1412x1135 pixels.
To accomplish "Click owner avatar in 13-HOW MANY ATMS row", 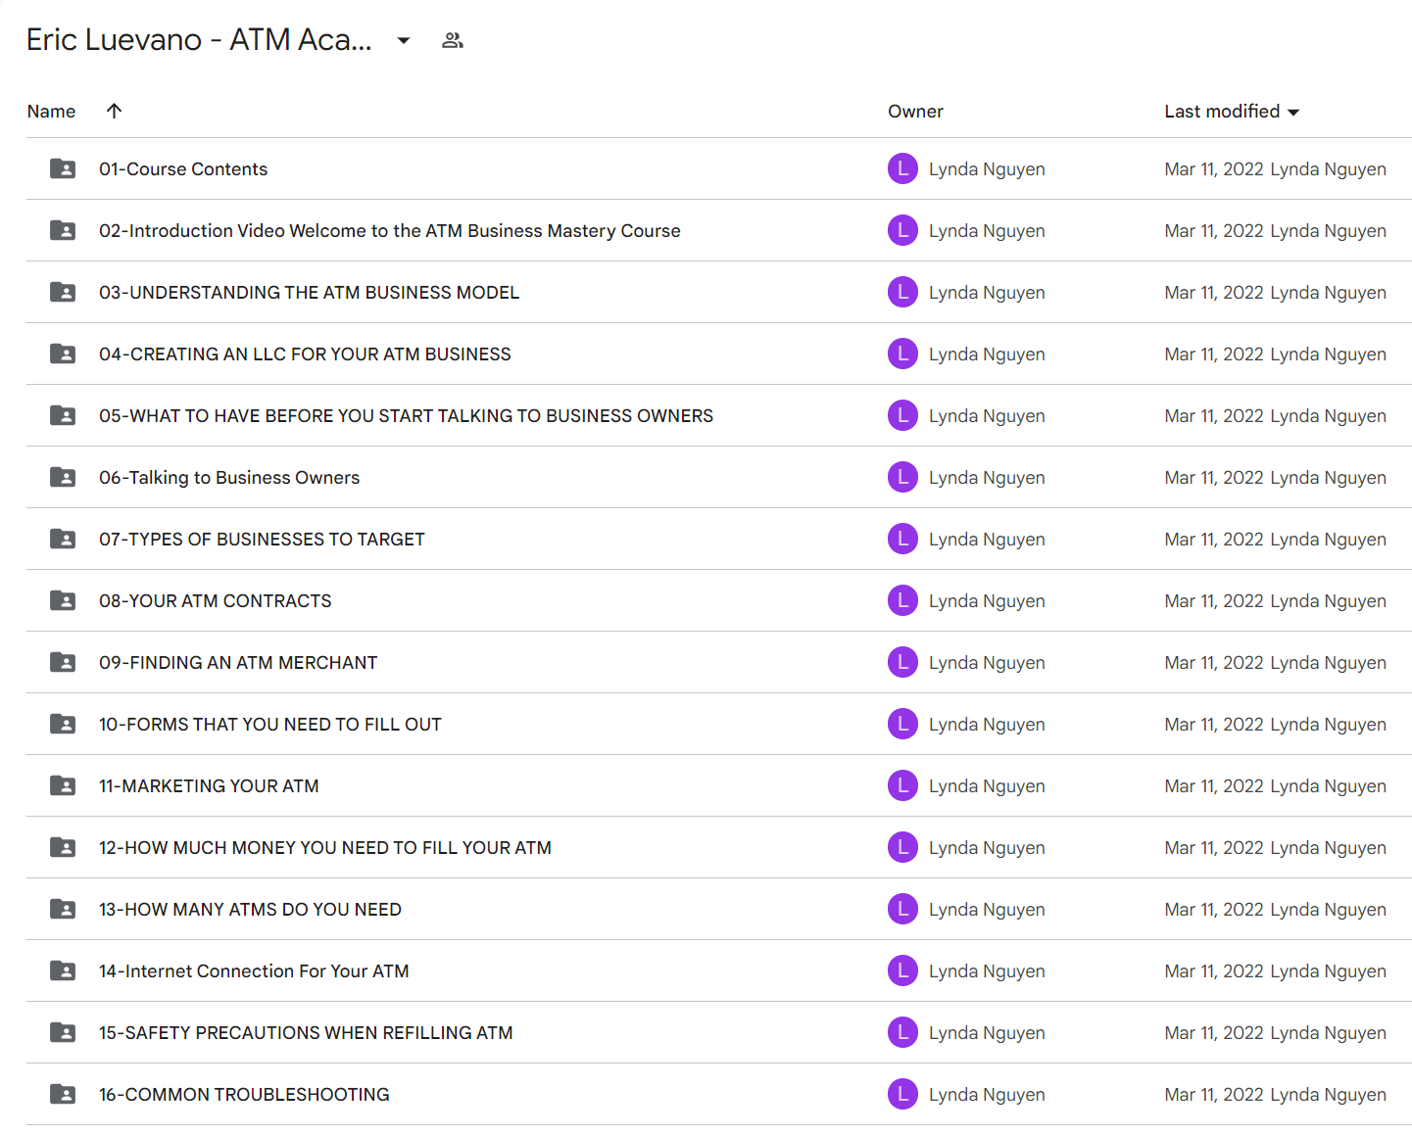I will 902,909.
